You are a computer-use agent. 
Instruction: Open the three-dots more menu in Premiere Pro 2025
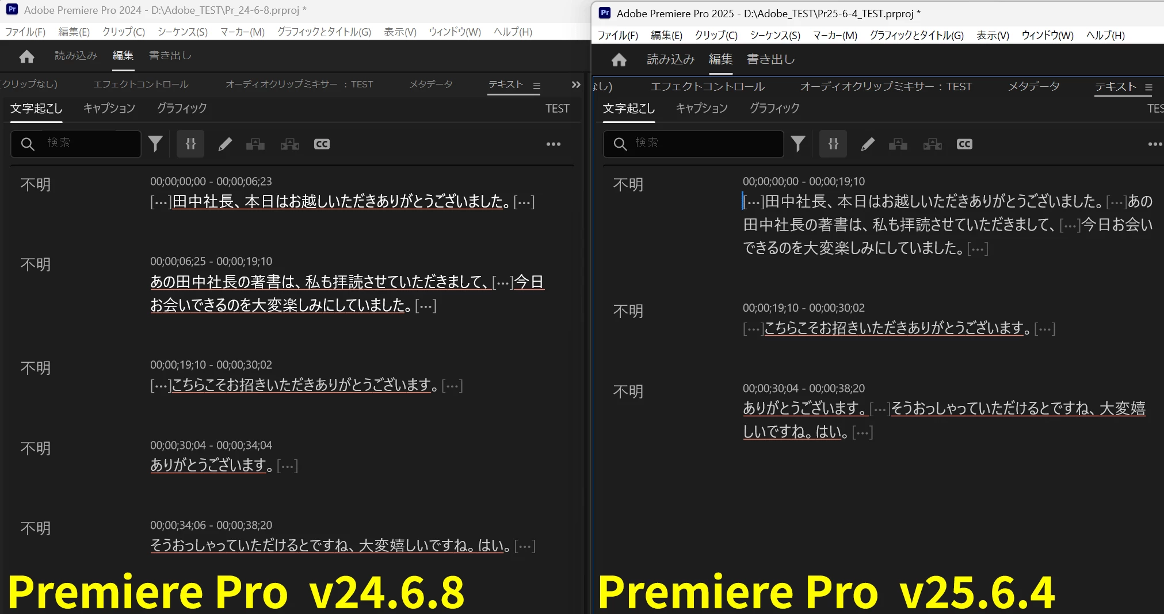(x=1155, y=144)
